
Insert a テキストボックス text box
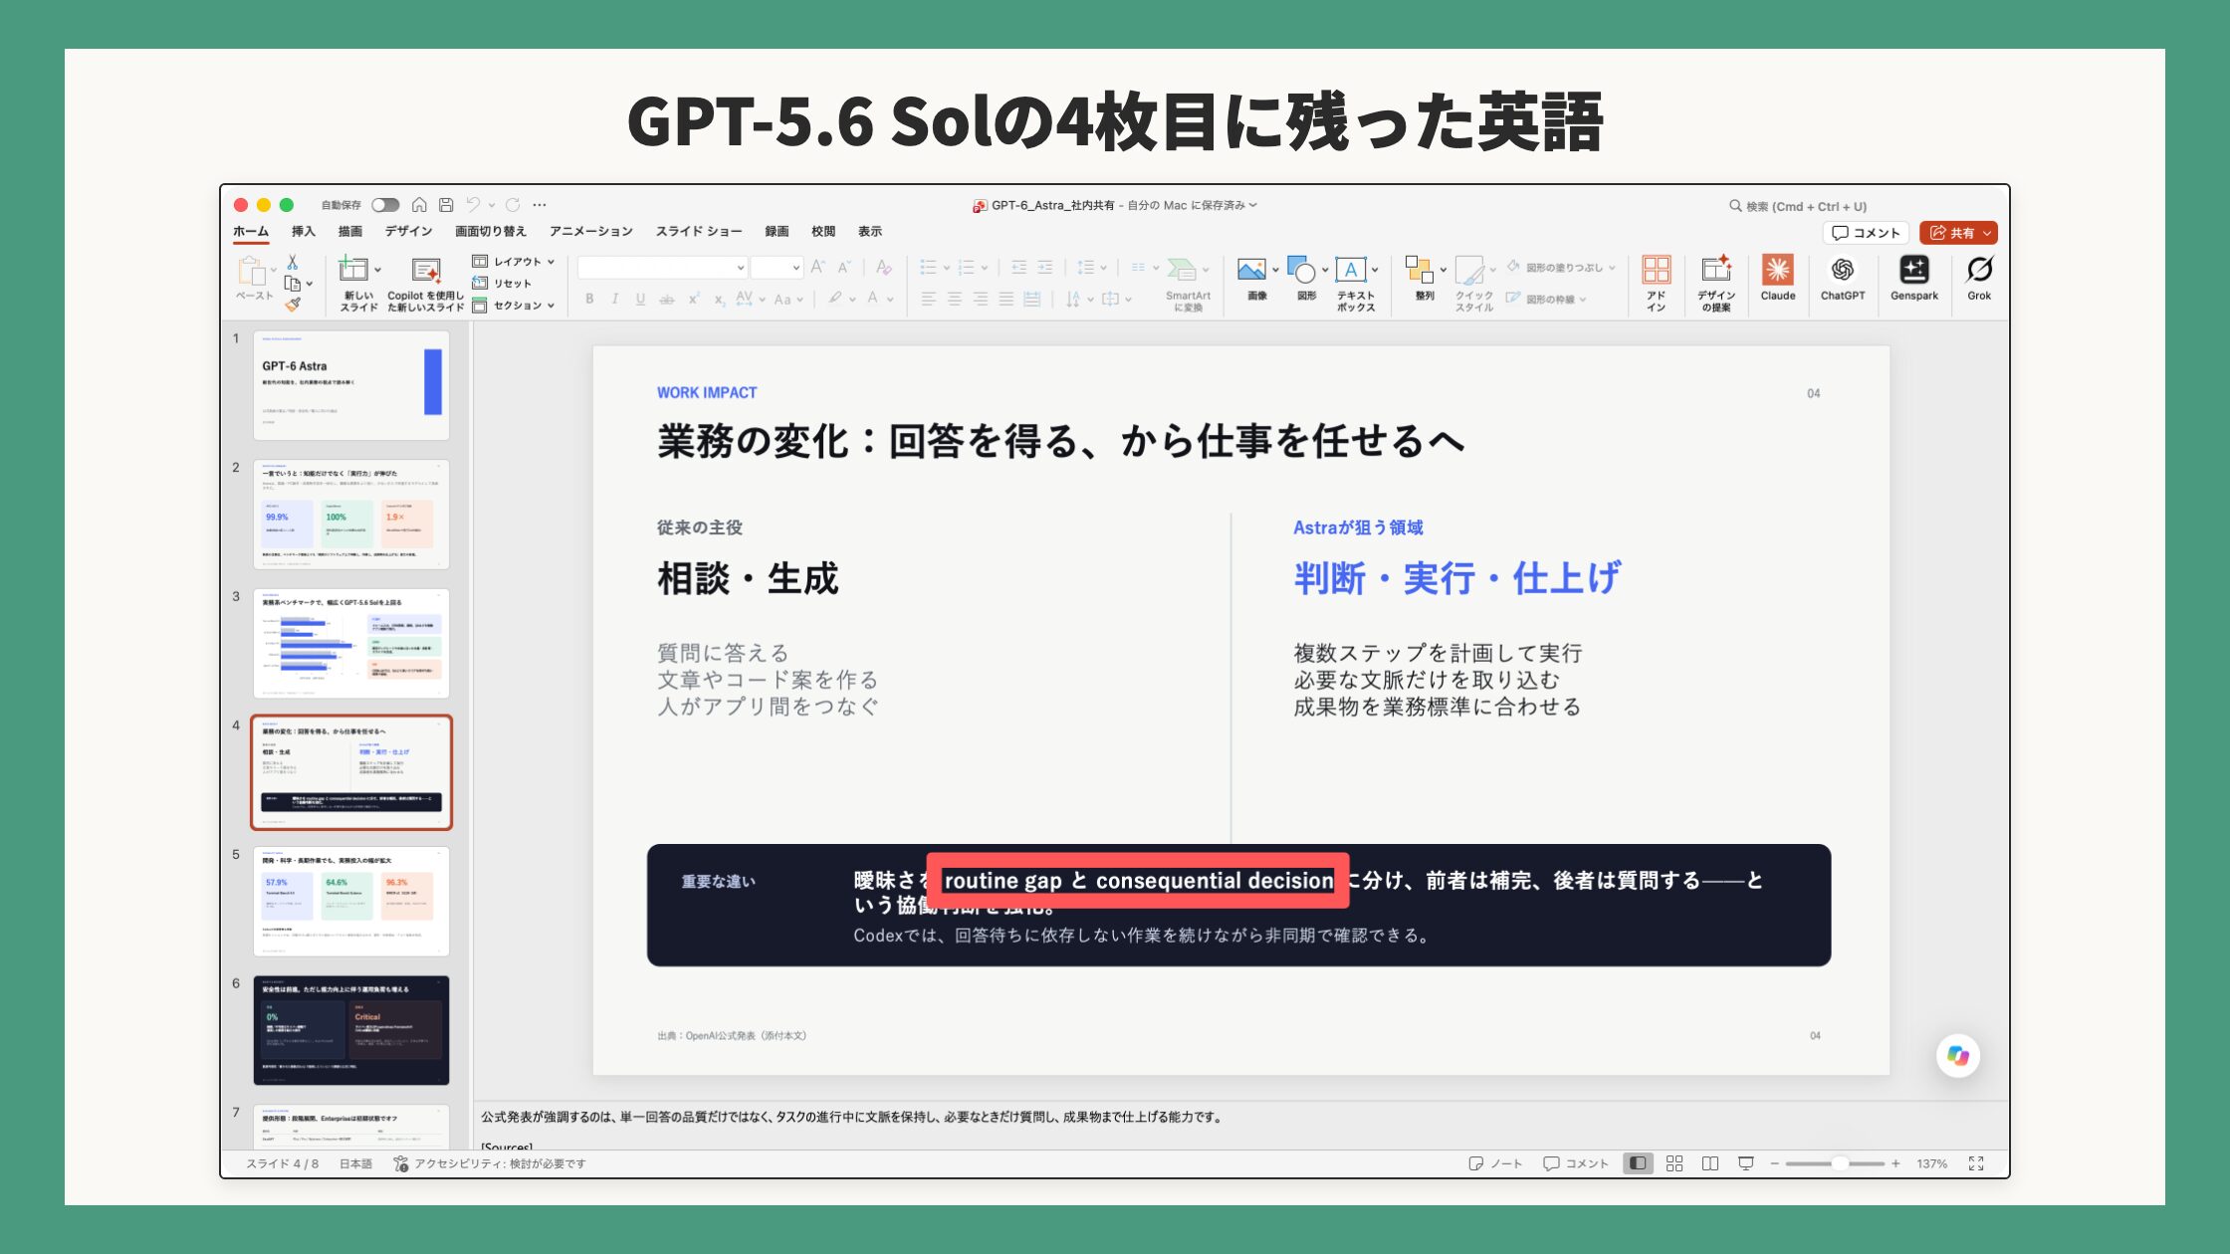coord(1355,283)
